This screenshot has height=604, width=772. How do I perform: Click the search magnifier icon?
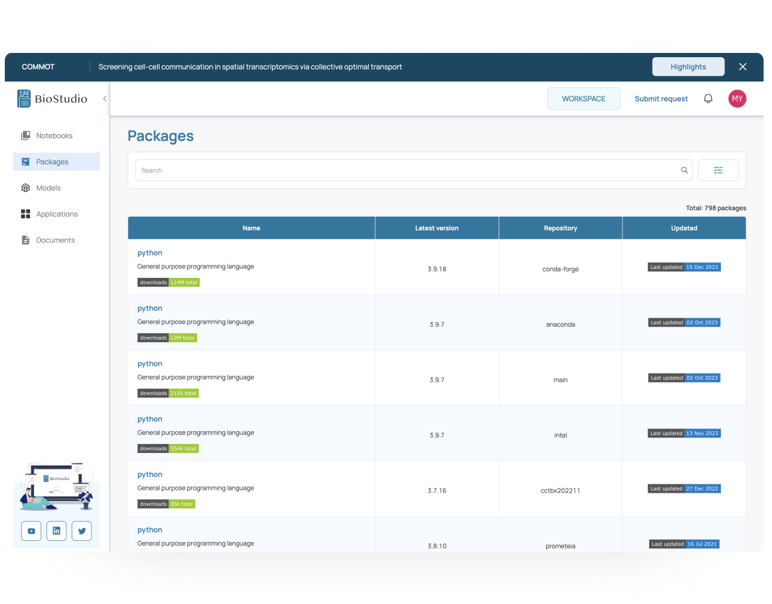(684, 170)
